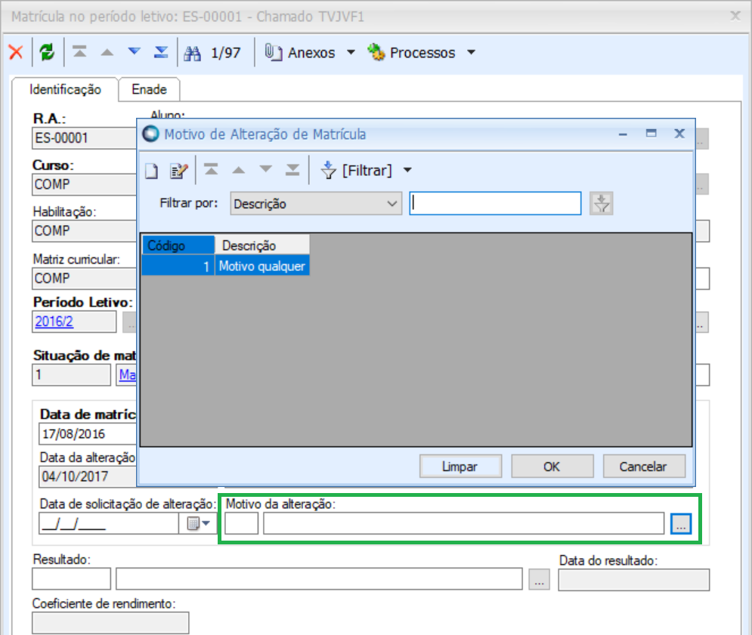Image resolution: width=752 pixels, height=635 pixels.
Task: Close the Matrícula no período letivo window
Action: [735, 16]
